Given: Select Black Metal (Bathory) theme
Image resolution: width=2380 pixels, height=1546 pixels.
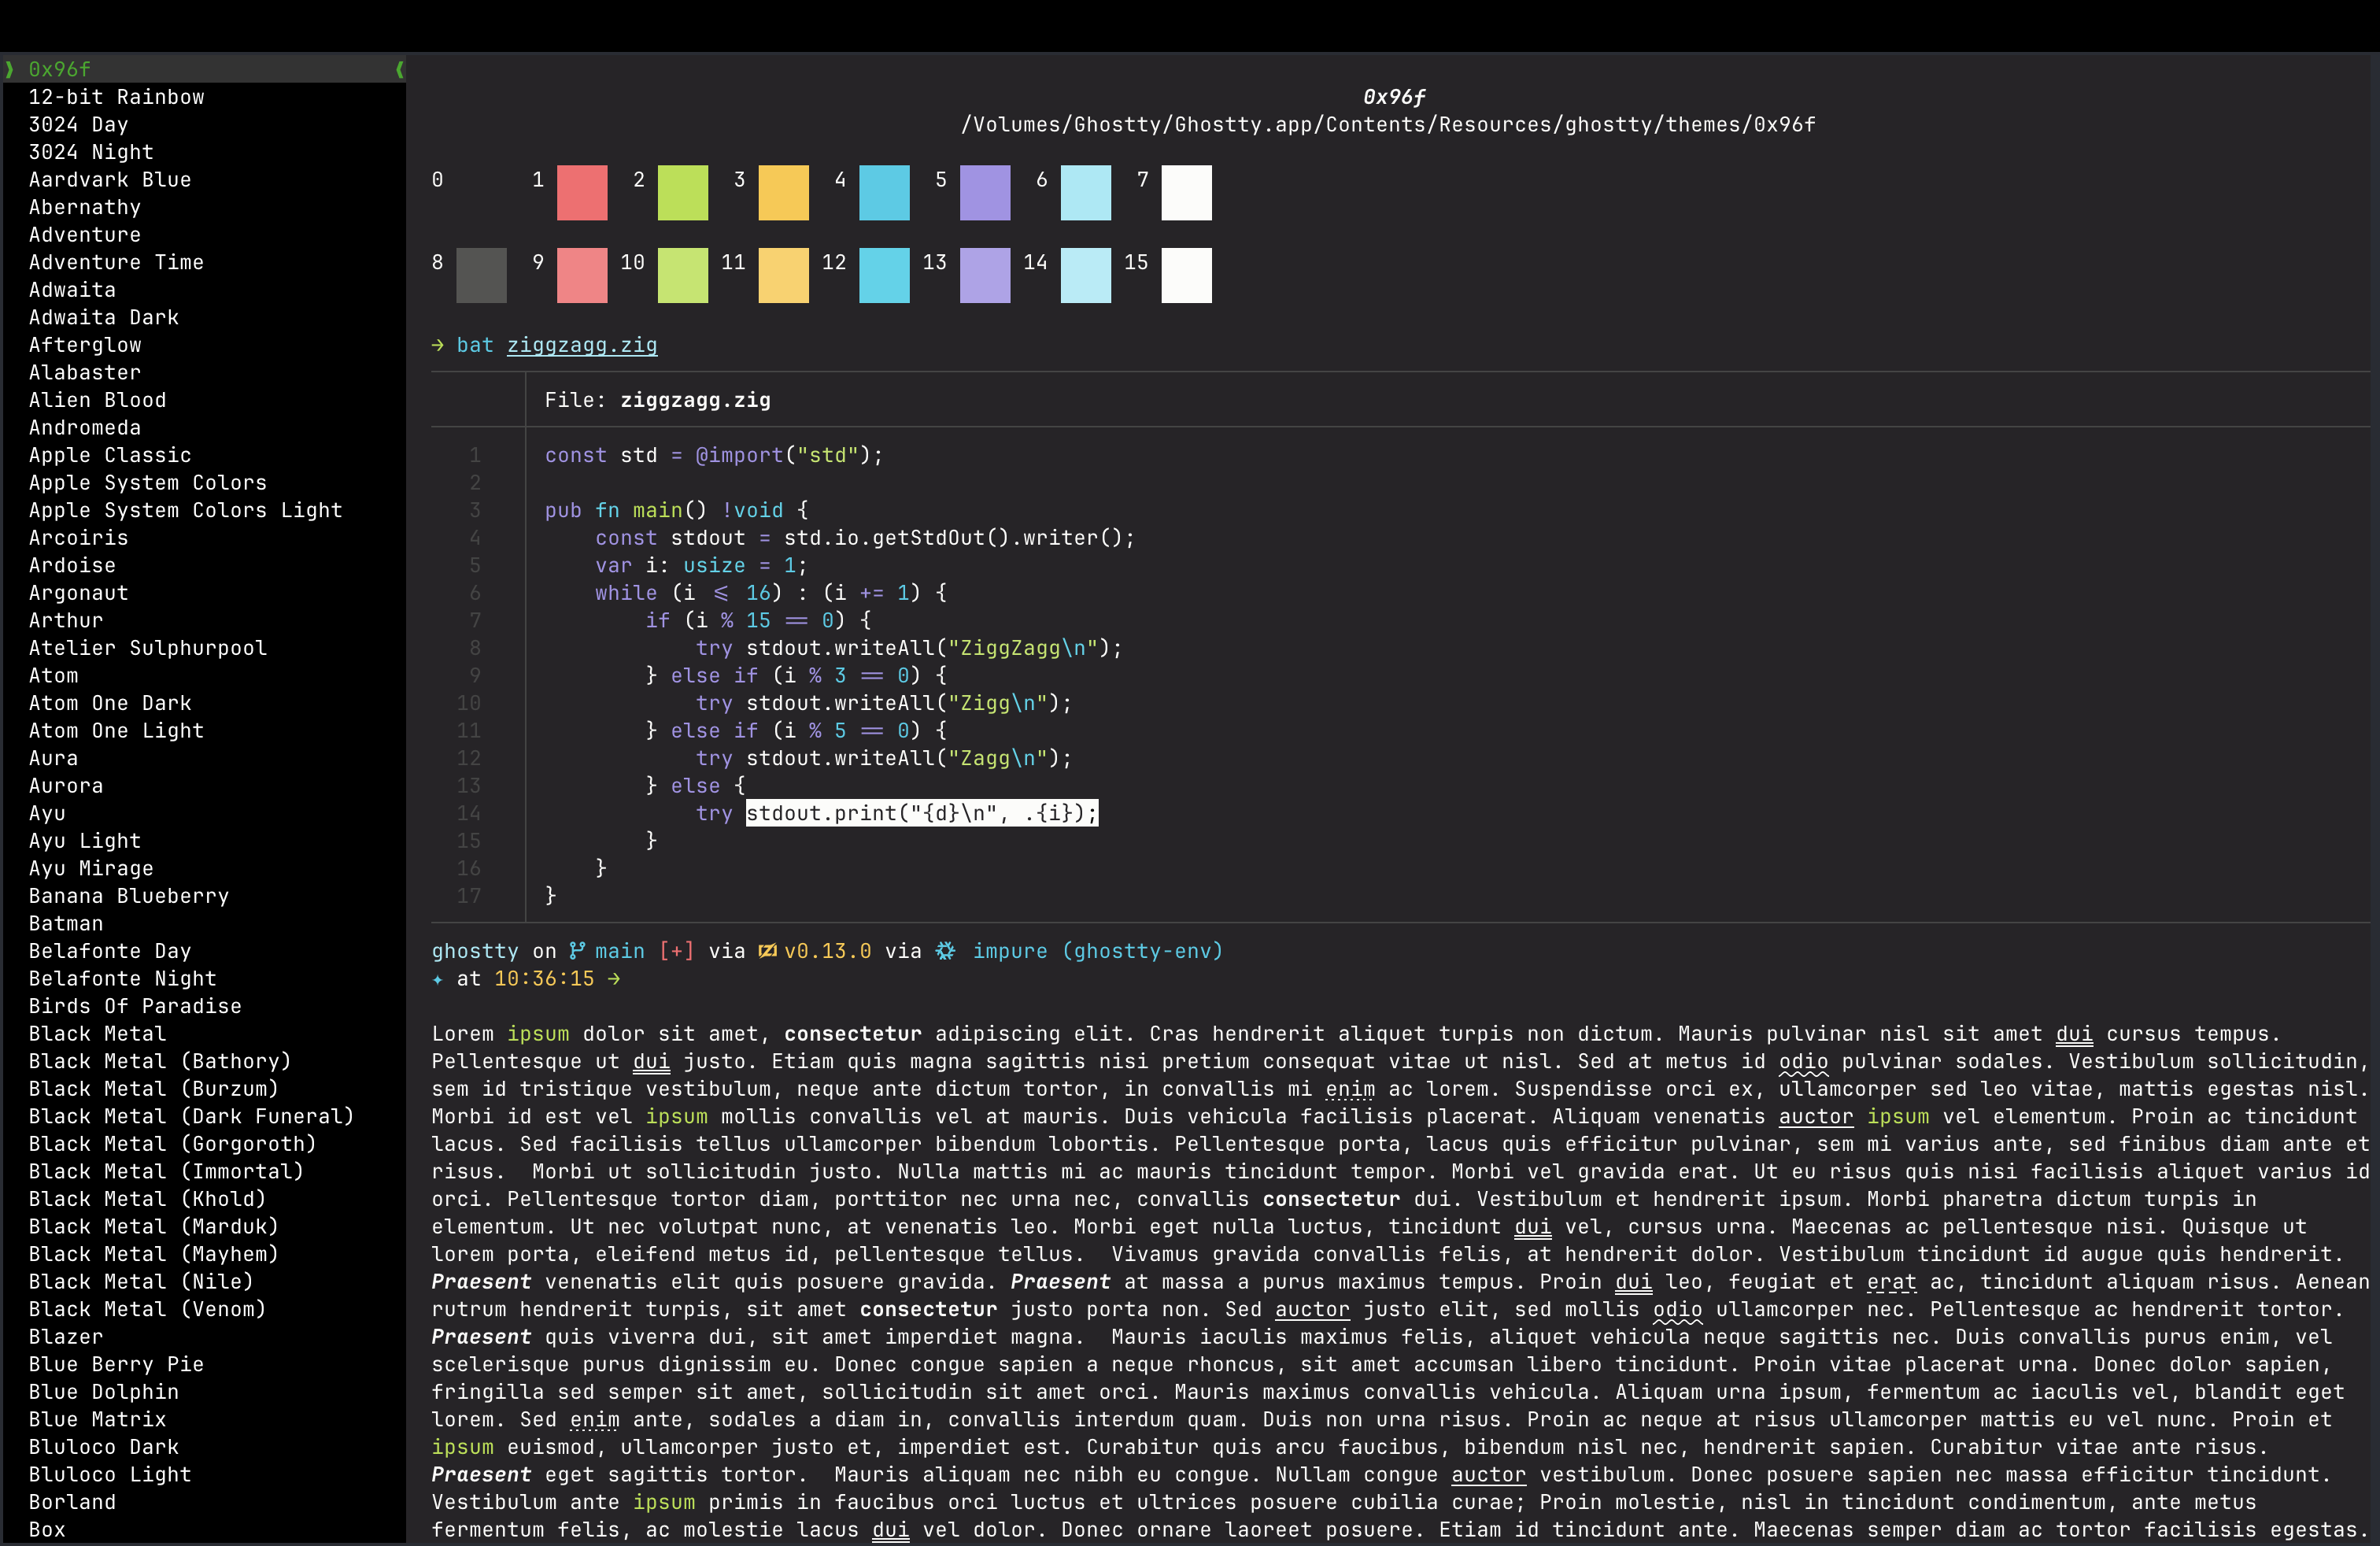Looking at the screenshot, I should click(x=160, y=1061).
